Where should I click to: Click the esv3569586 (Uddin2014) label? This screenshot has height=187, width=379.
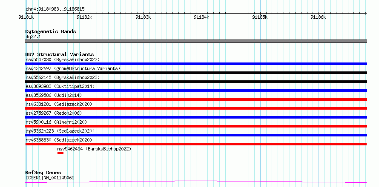[x=54, y=95]
